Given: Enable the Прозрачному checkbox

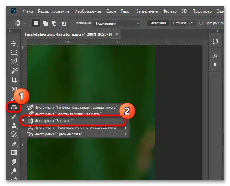Looking at the screenshot, I should pyautogui.click(x=201, y=23).
